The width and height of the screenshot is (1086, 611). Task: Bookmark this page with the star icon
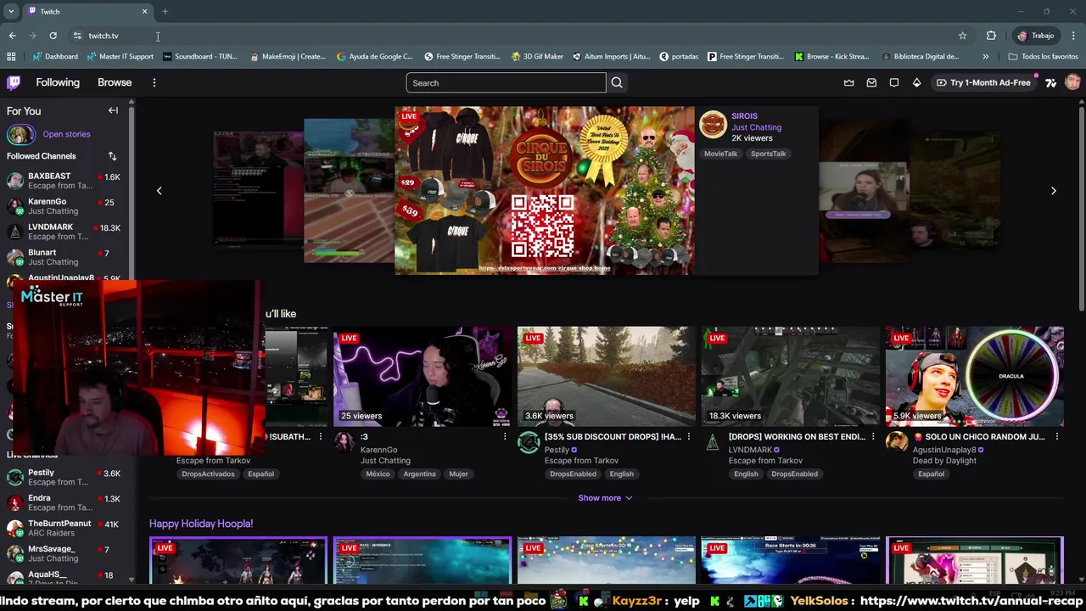click(962, 36)
